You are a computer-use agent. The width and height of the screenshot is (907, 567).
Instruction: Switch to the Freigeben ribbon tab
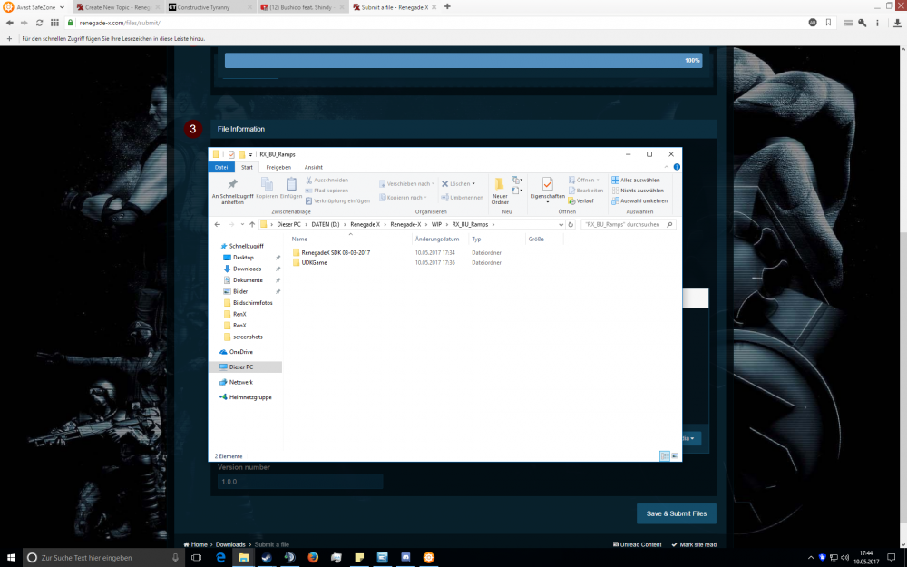[x=278, y=167]
